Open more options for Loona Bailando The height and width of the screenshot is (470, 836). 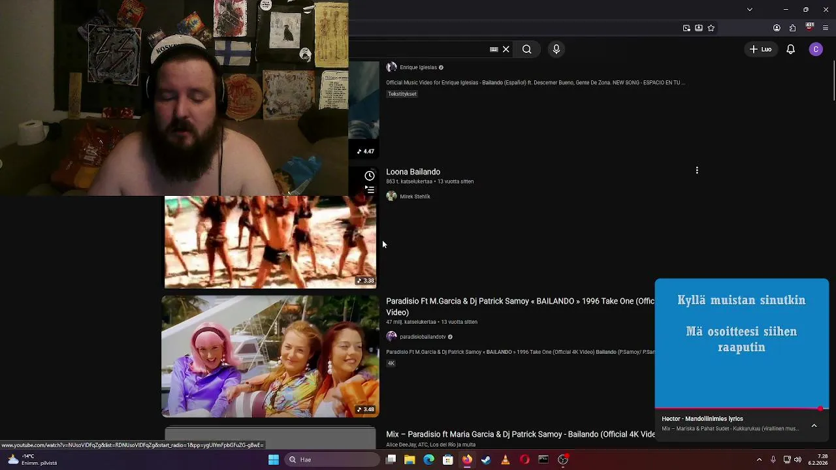[x=697, y=170]
